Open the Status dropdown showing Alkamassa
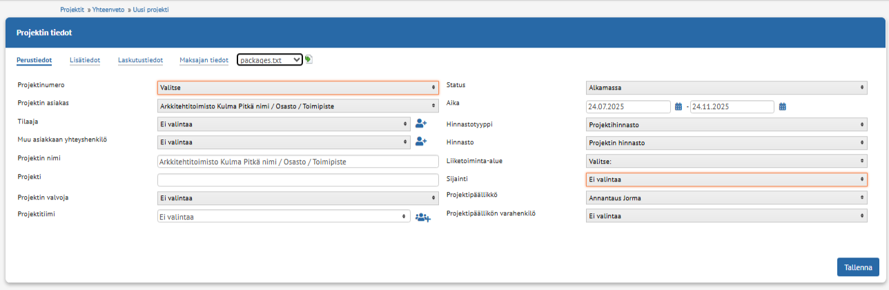Screen dimensions: 889x290 point(726,88)
